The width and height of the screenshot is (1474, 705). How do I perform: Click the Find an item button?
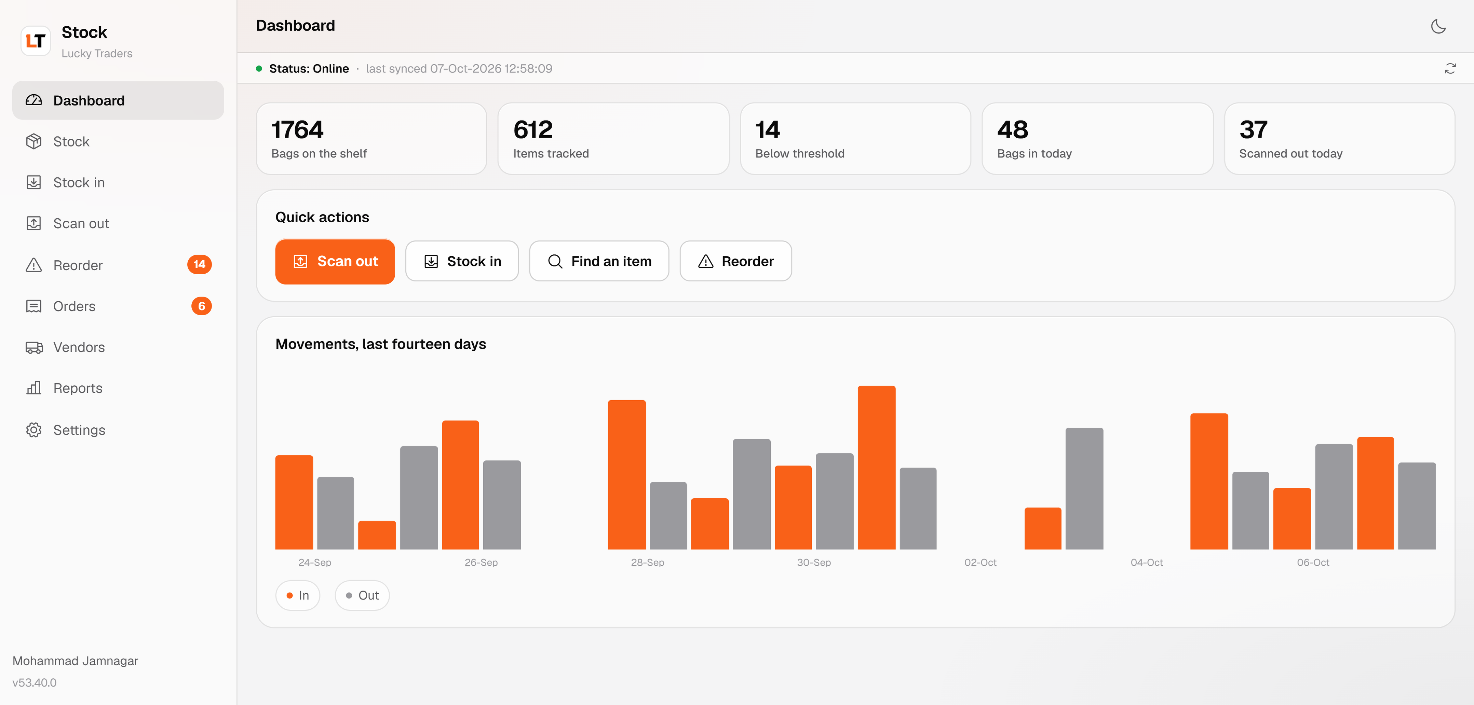598,261
